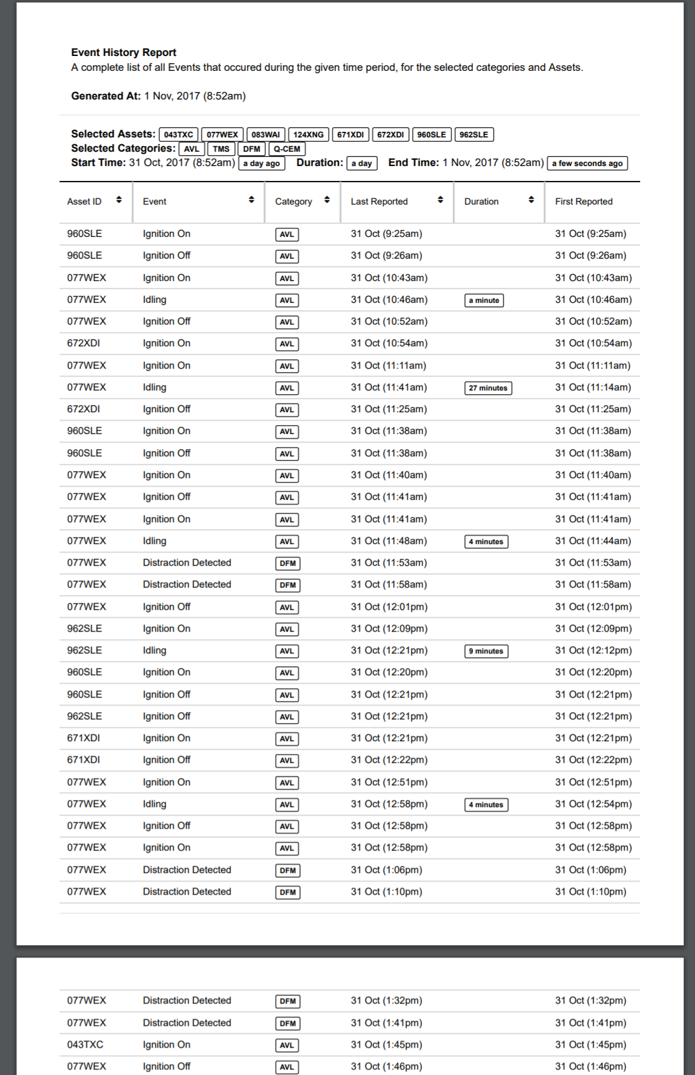
Task: Select the 960SLE asset tag
Action: point(432,134)
